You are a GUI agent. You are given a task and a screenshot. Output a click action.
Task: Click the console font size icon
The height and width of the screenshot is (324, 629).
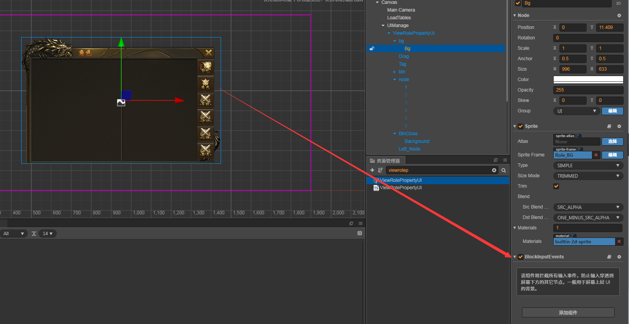point(34,234)
